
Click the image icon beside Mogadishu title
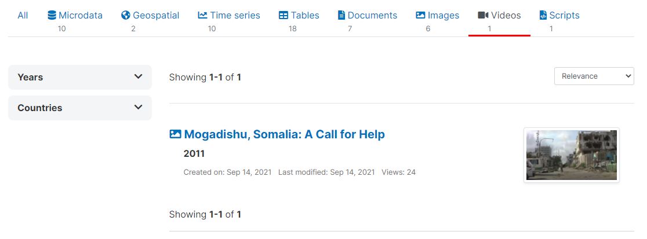[x=175, y=134]
